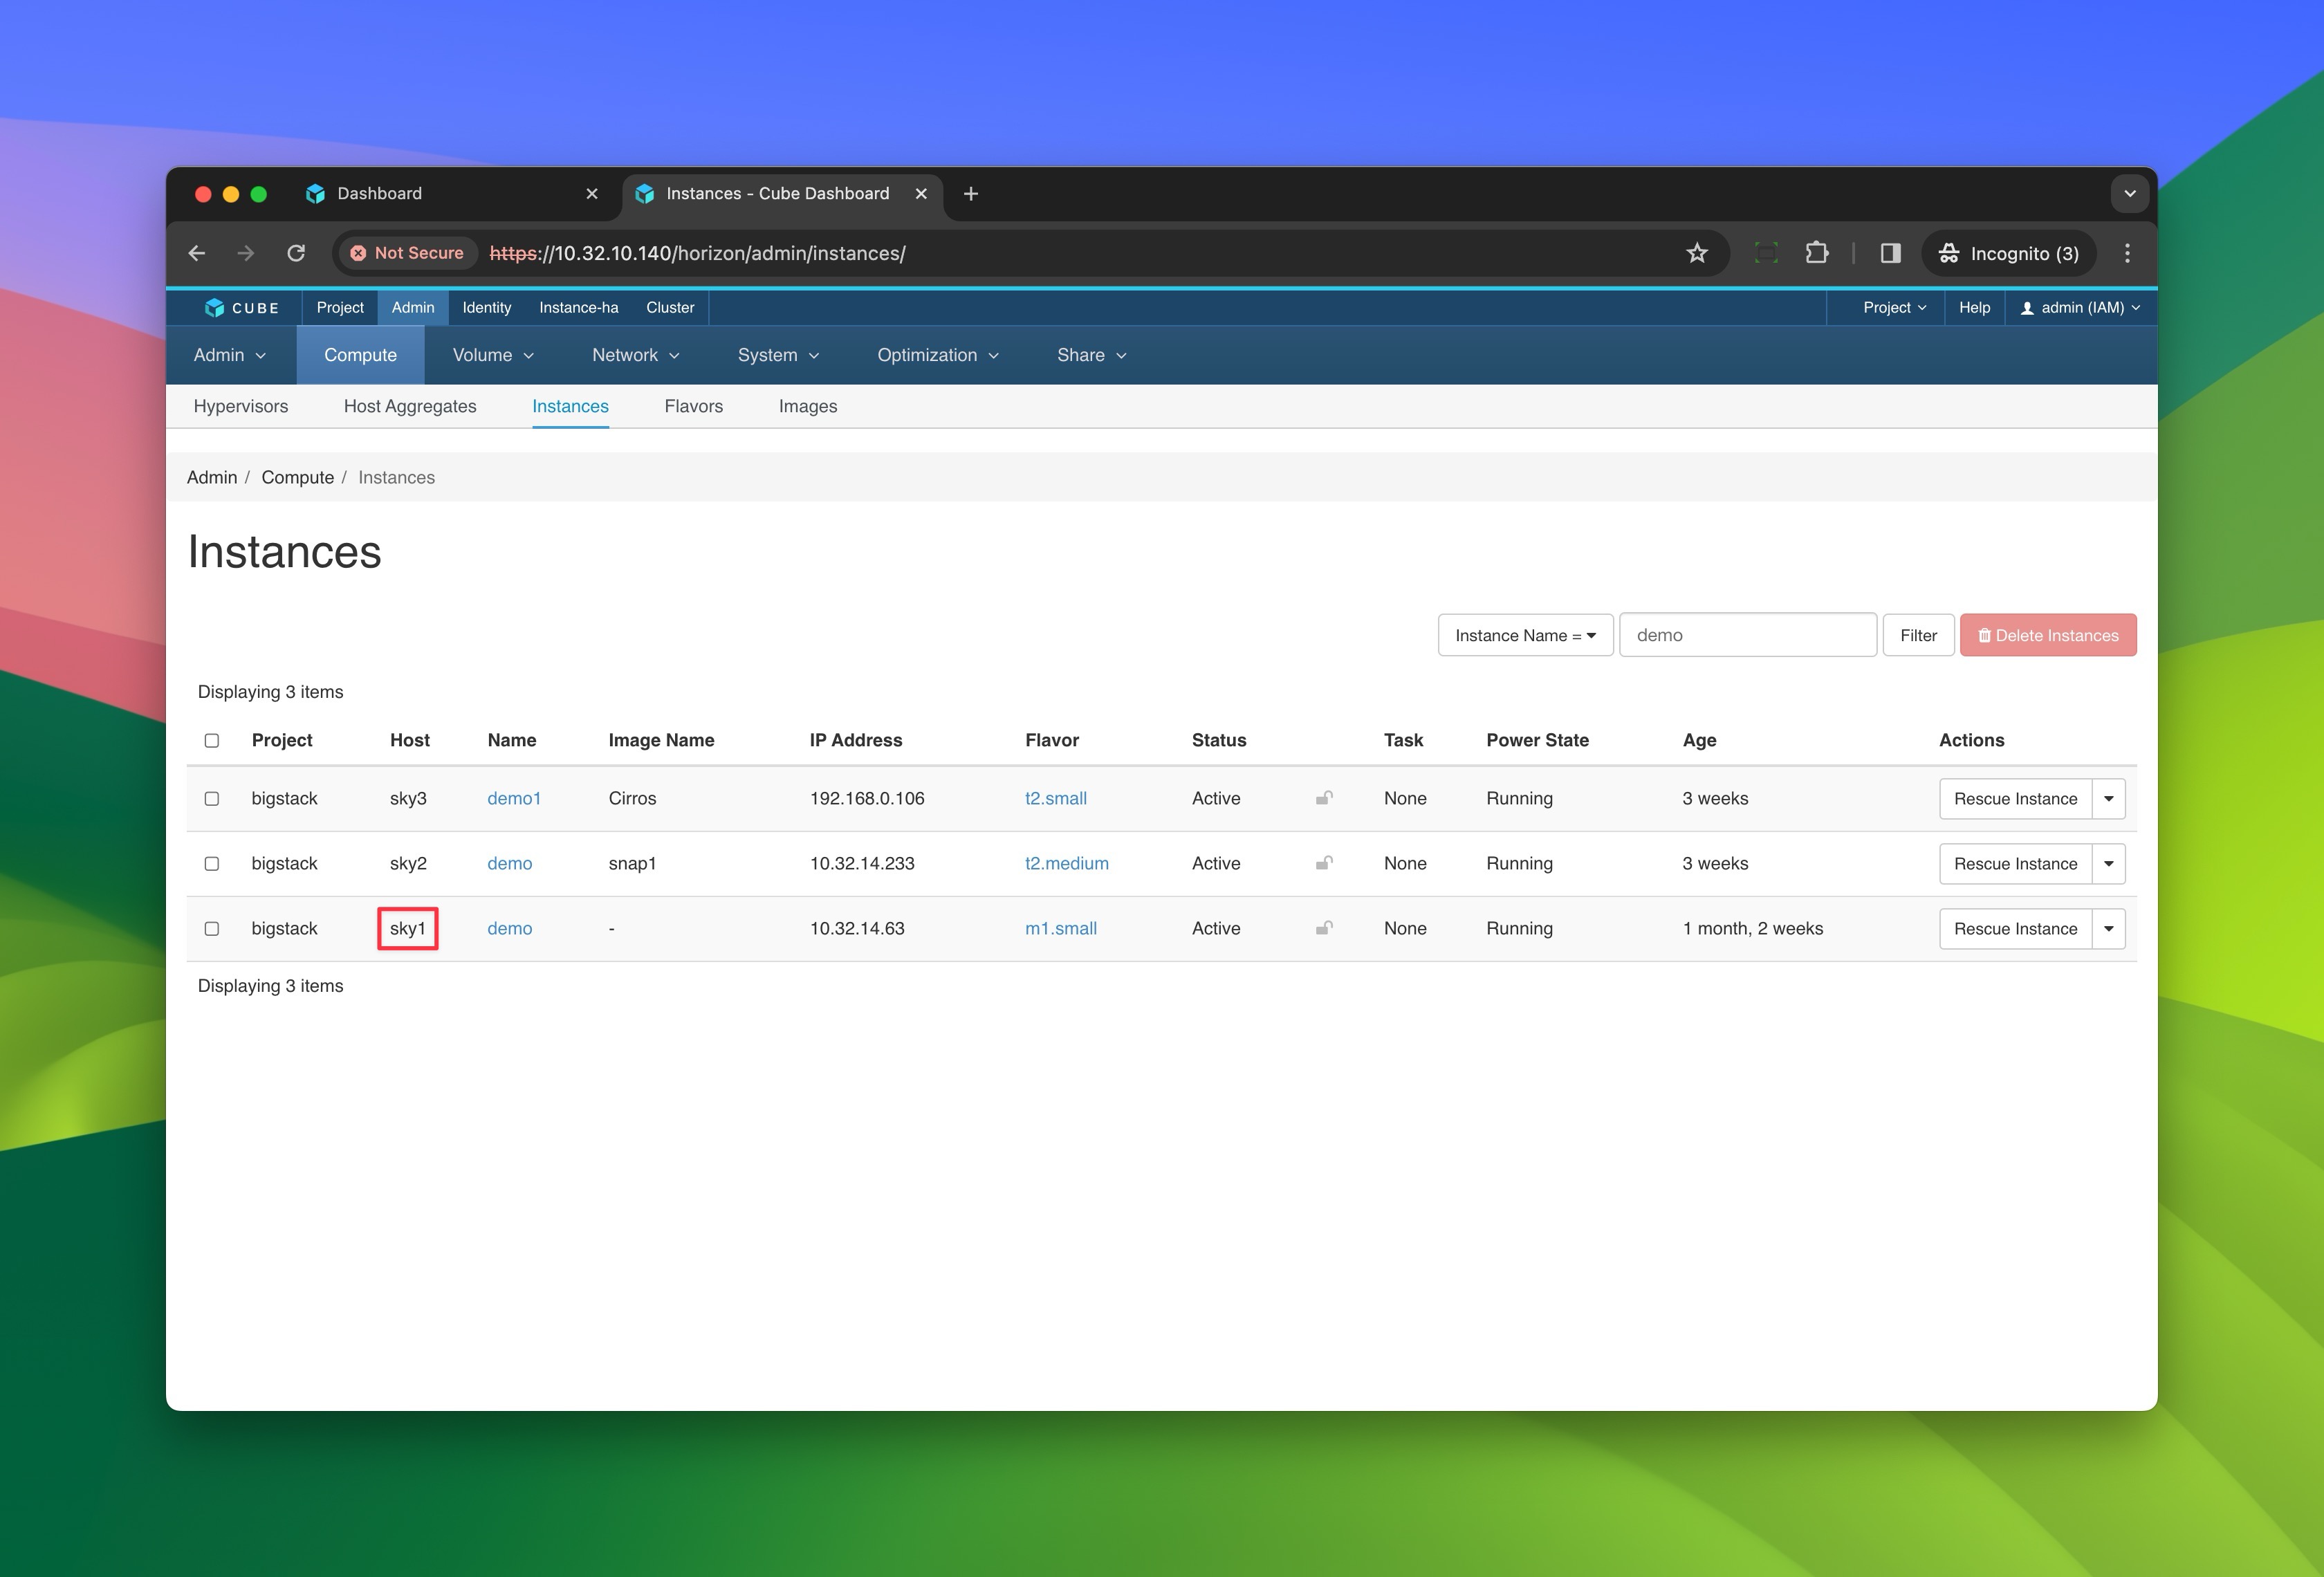This screenshot has width=2324, height=1577.
Task: Click the lock icon in the sky2 row
Action: (x=1324, y=863)
